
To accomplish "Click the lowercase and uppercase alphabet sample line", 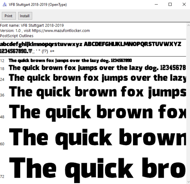I will [91, 44].
